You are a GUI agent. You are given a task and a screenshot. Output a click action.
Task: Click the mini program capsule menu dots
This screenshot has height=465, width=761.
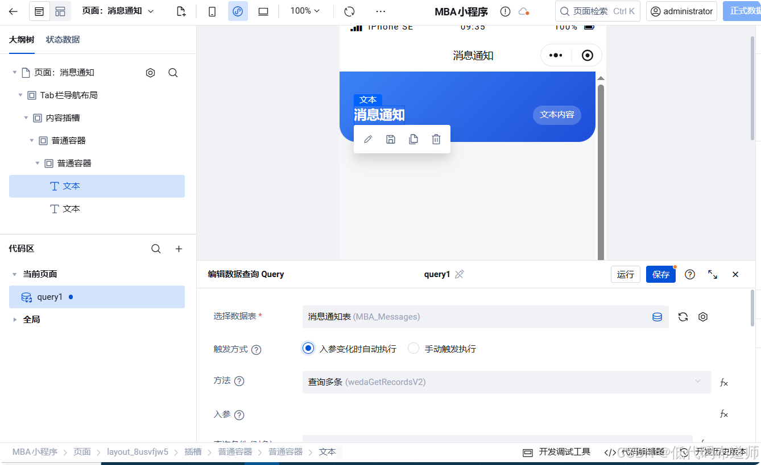(556, 55)
